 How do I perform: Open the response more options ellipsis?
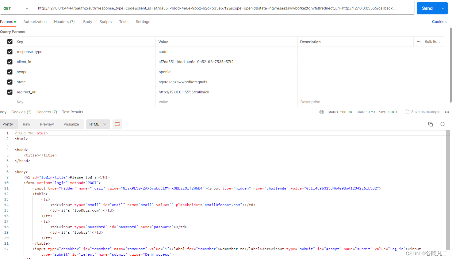447,112
